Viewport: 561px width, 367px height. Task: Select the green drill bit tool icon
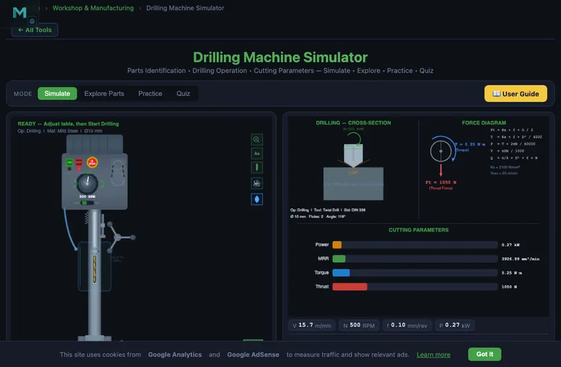pos(257,168)
